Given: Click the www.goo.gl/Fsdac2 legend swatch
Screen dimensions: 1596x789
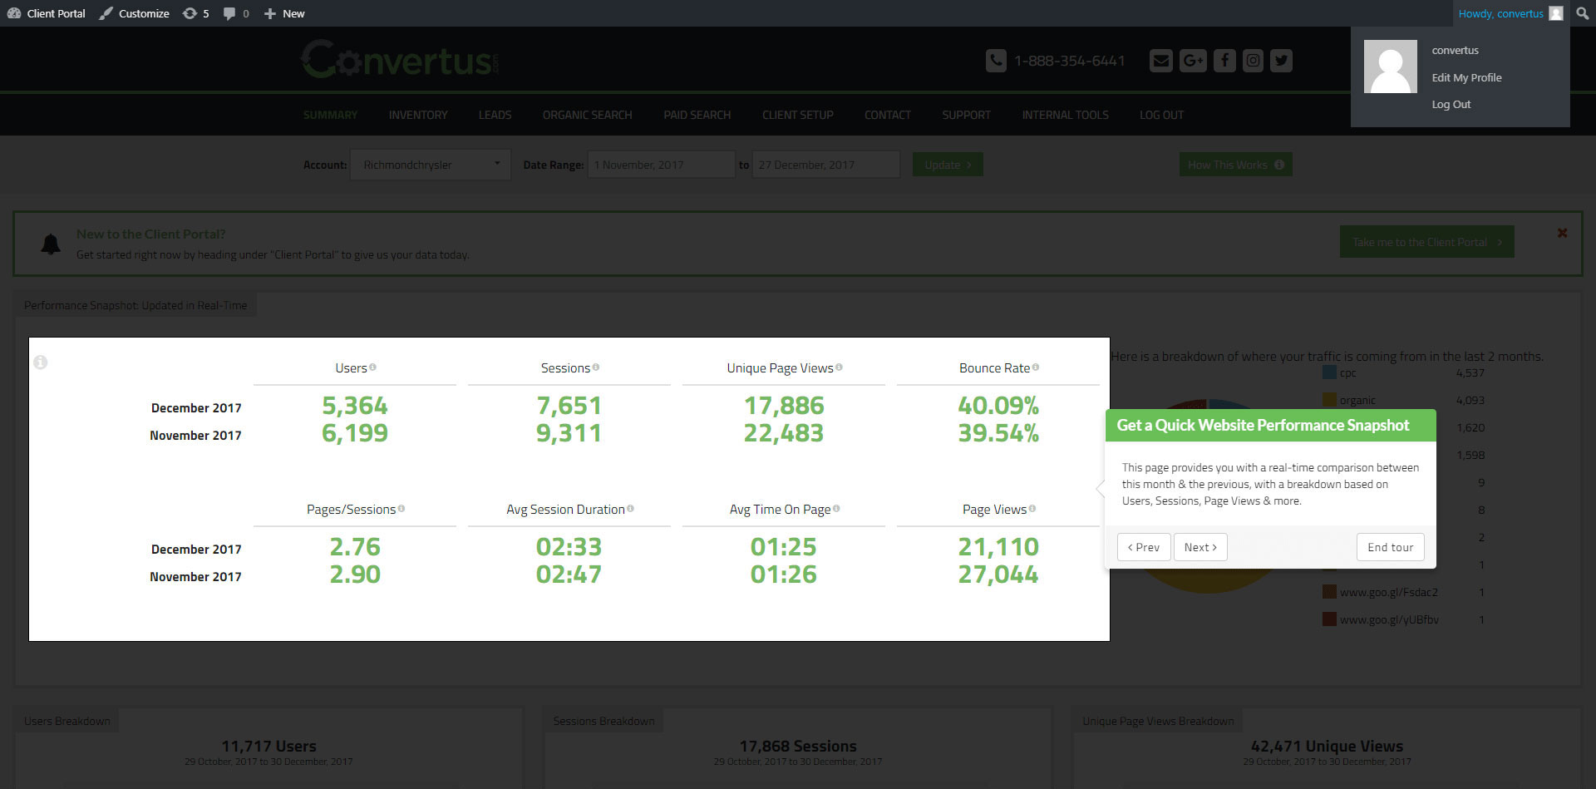Looking at the screenshot, I should (x=1329, y=592).
